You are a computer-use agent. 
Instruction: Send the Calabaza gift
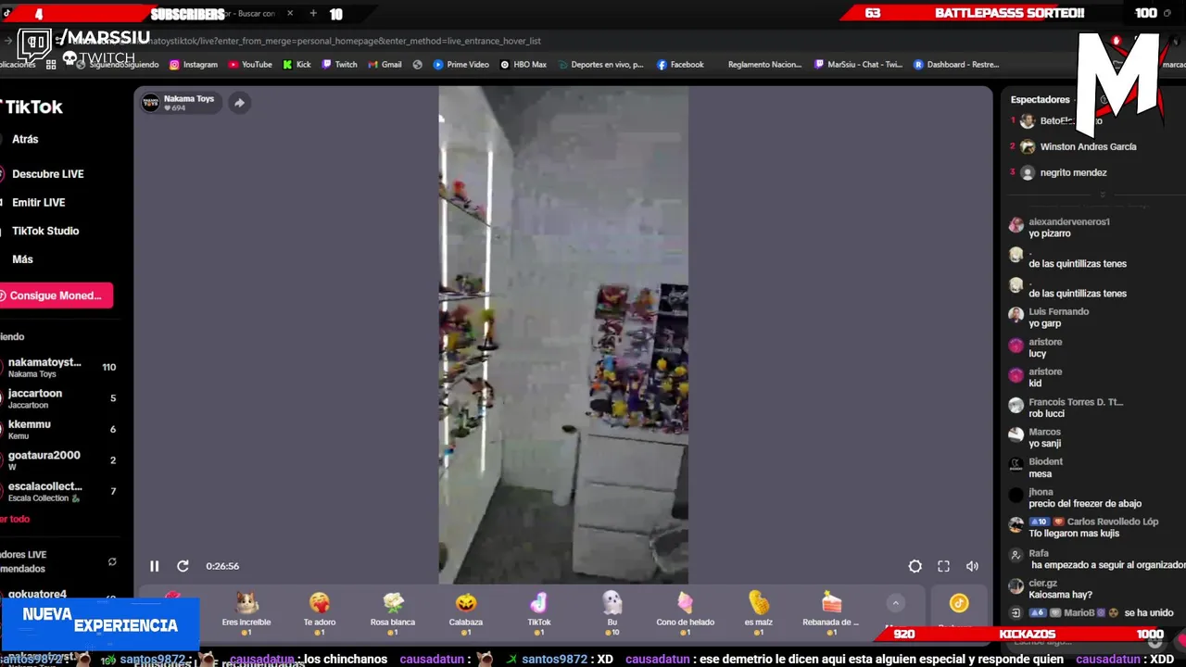coord(466,613)
